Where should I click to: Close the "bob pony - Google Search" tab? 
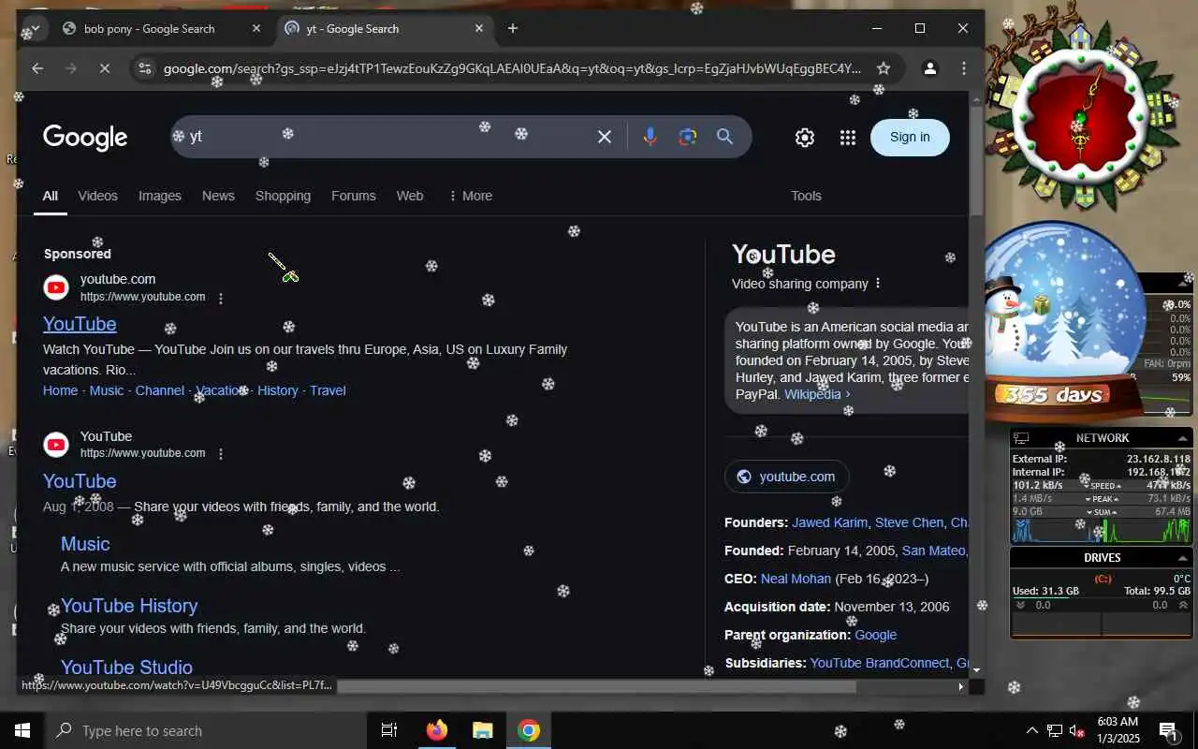pyautogui.click(x=256, y=29)
